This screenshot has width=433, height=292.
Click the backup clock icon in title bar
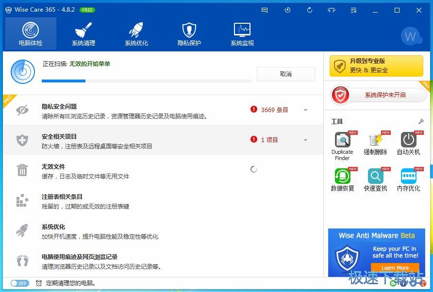(x=287, y=10)
